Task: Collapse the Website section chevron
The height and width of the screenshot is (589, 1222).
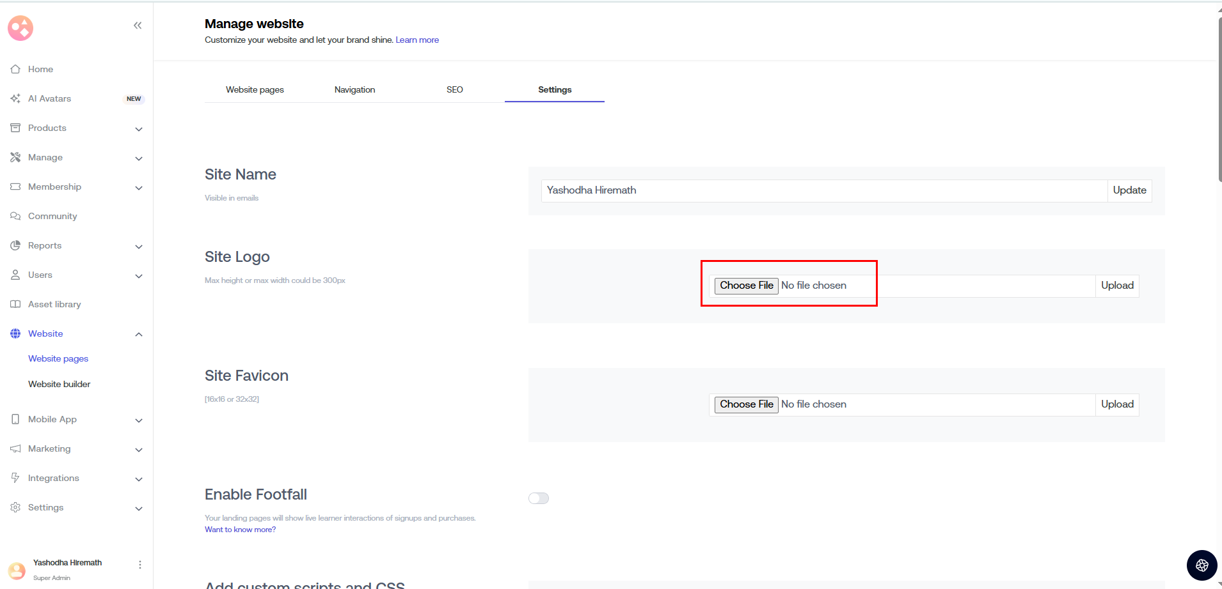Action: click(139, 334)
